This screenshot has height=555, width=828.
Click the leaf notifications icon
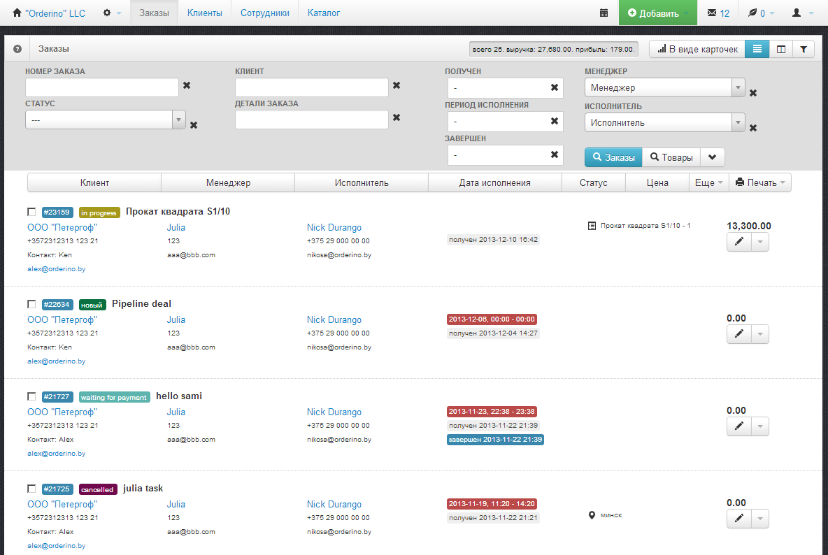(756, 13)
